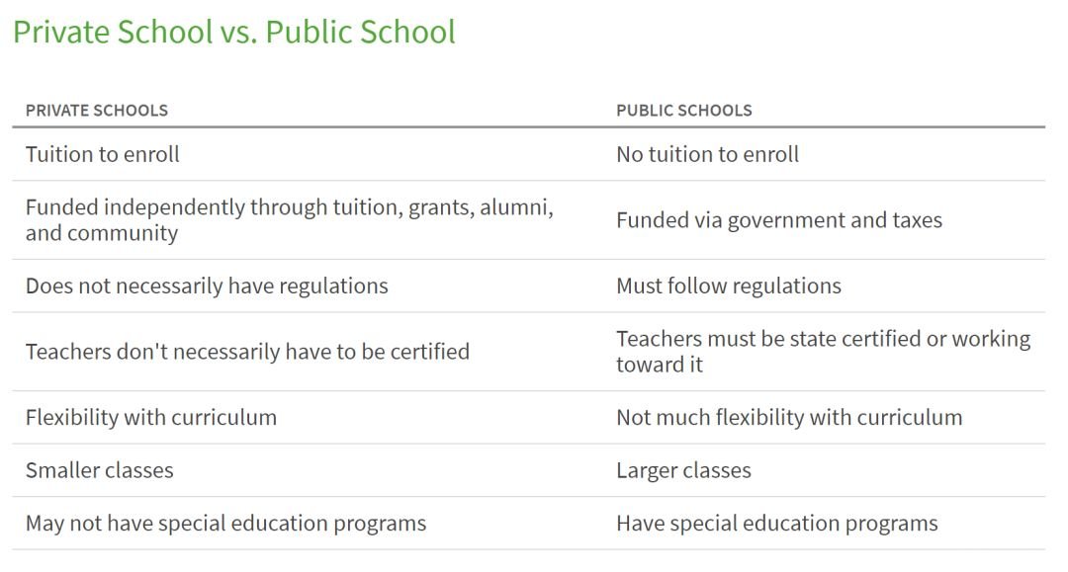Click 'Funded via government and taxes' text
Image resolution: width=1068 pixels, height=572 pixels.
(779, 220)
